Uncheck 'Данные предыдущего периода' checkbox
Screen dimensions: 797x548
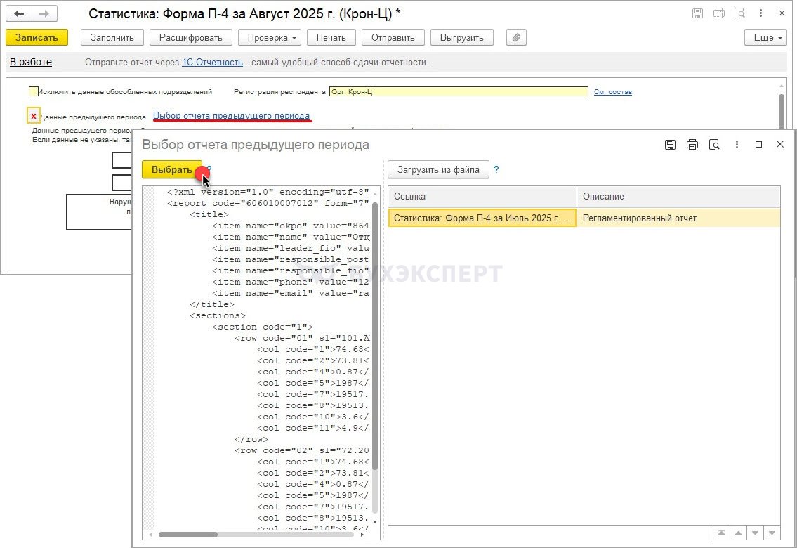[x=33, y=116]
